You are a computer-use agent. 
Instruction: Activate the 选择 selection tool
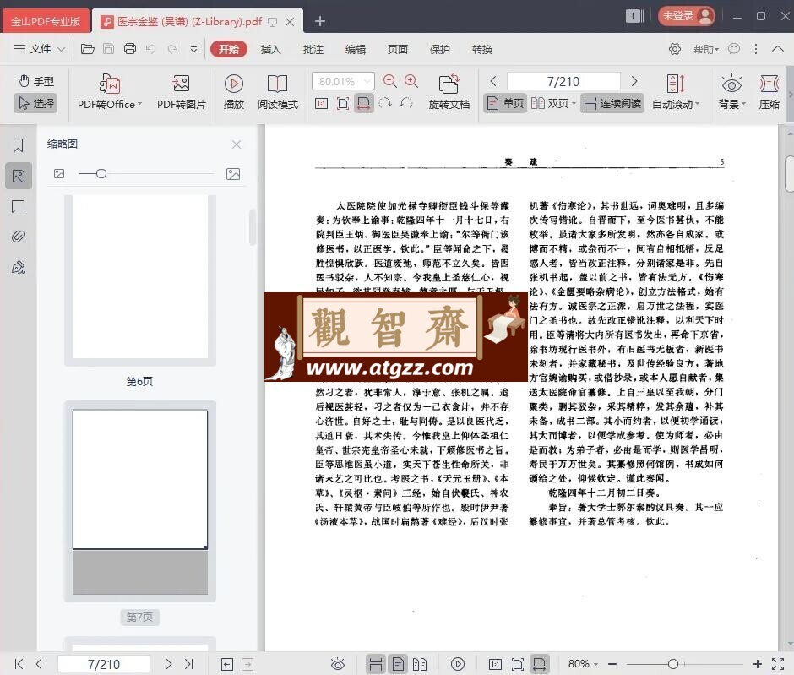(x=36, y=103)
